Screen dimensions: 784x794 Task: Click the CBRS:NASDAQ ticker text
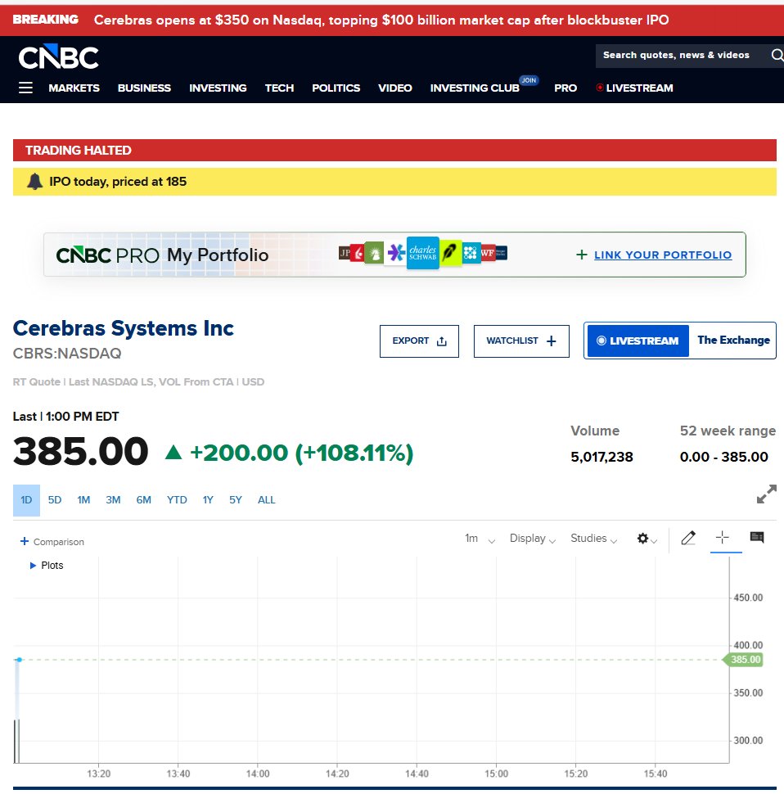(67, 353)
